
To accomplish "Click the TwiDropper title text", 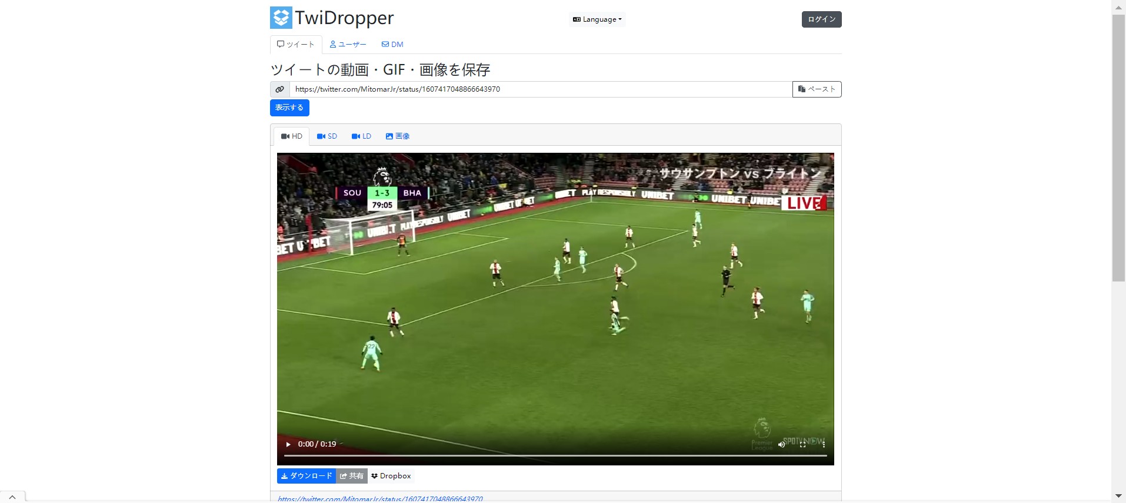I will point(344,18).
